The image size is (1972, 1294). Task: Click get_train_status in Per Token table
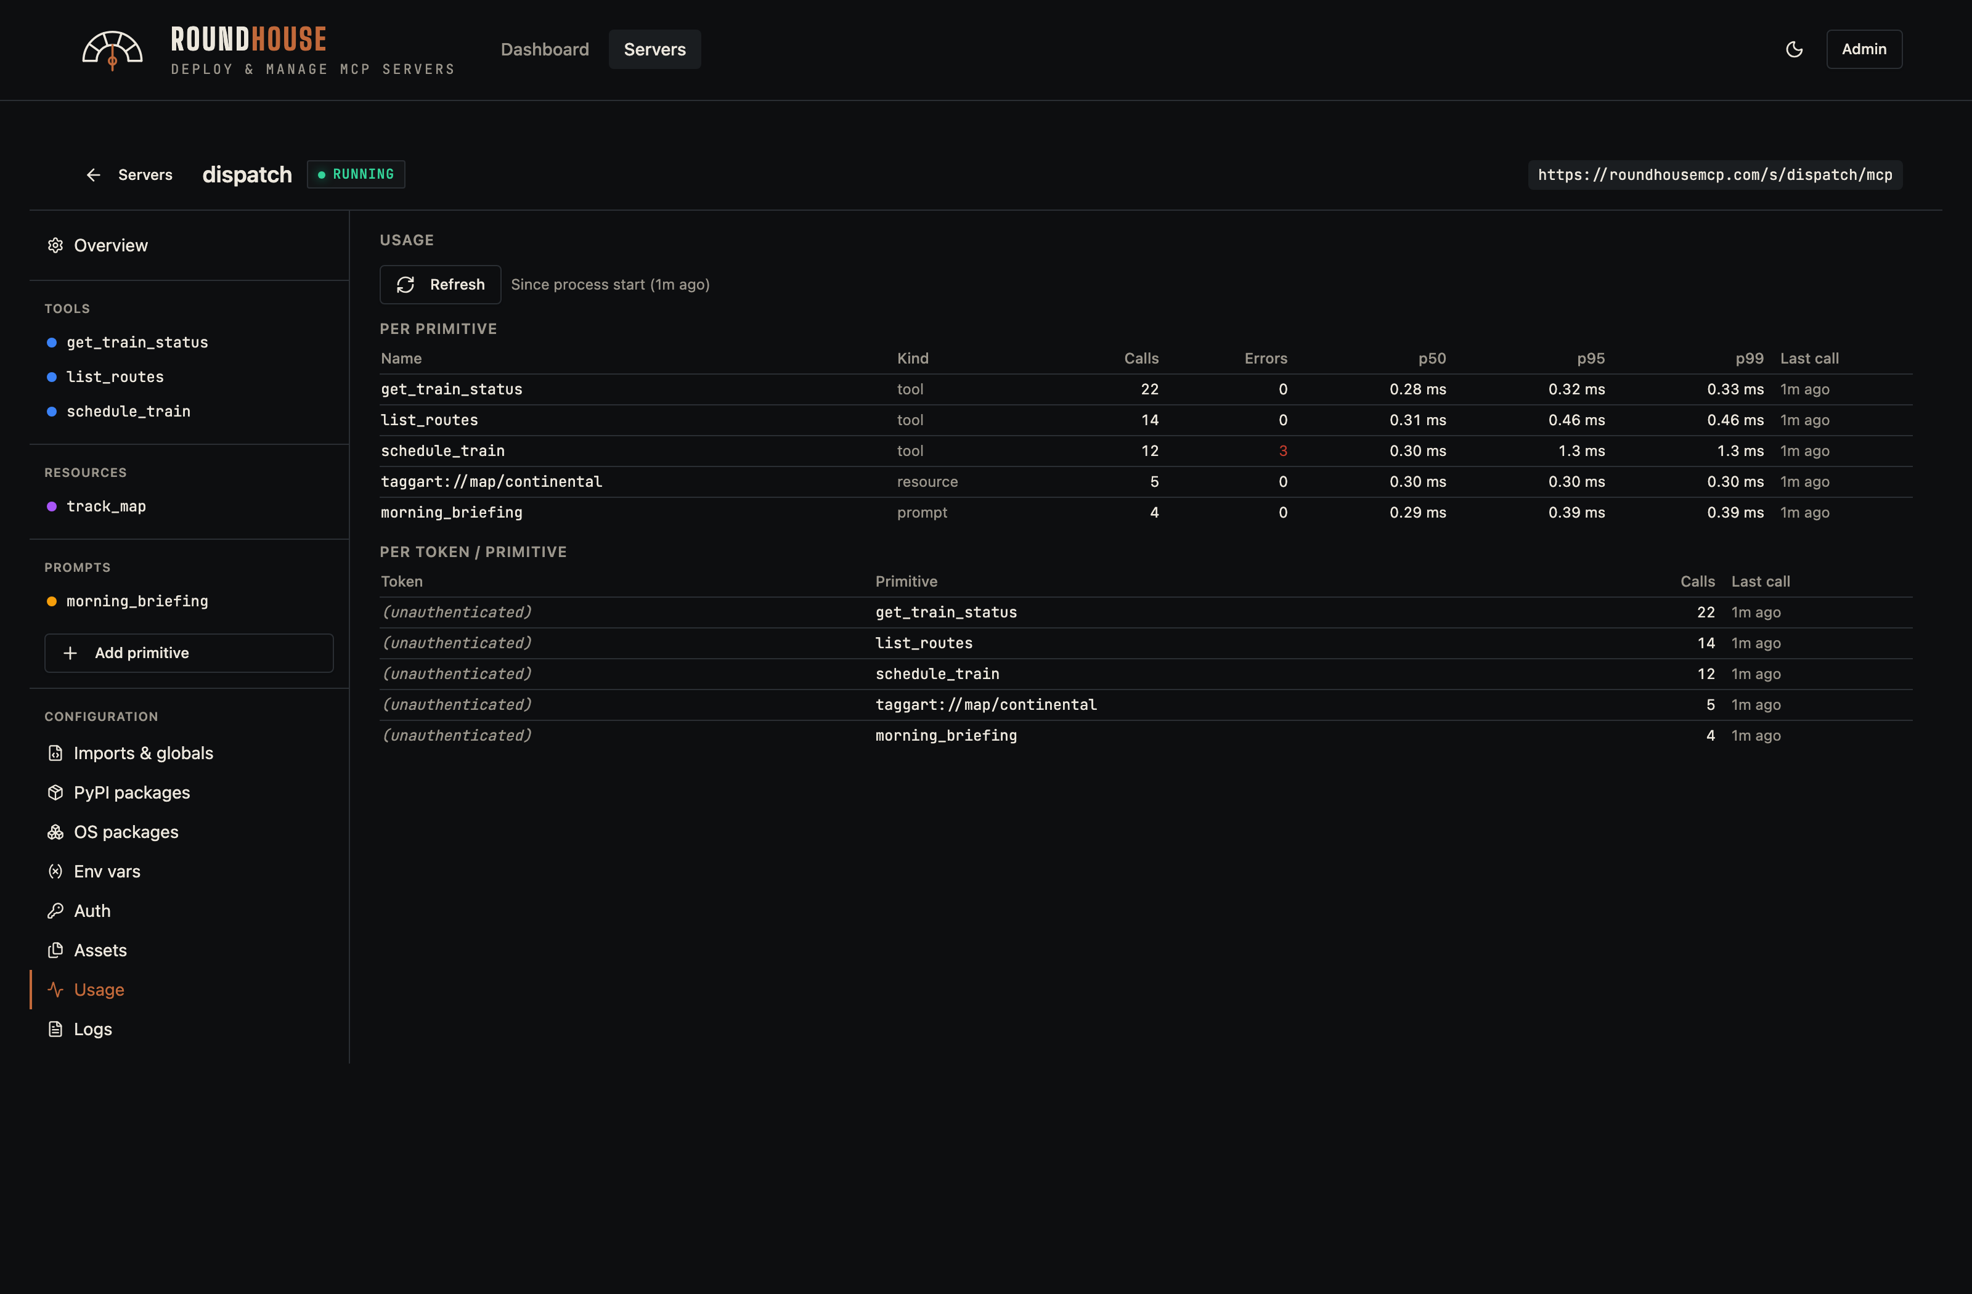click(x=945, y=612)
